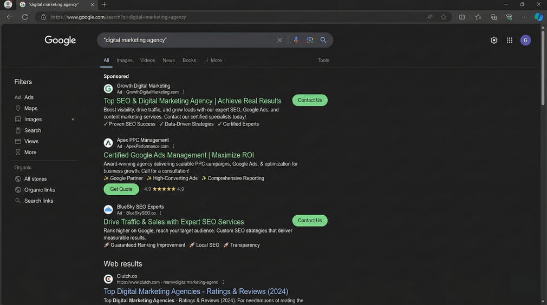547x305 pixels.
Task: Search by image with Lens camera icon
Action: (x=310, y=39)
